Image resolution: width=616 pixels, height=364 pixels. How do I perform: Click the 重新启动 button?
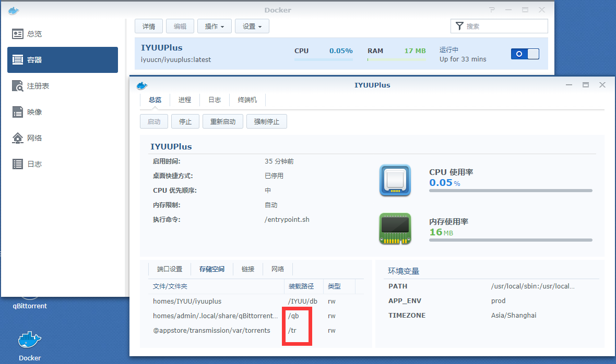(223, 121)
